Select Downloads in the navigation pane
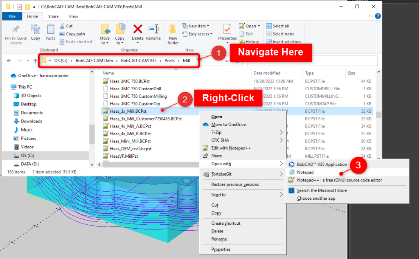The height and width of the screenshot is (259, 419). tap(32, 121)
